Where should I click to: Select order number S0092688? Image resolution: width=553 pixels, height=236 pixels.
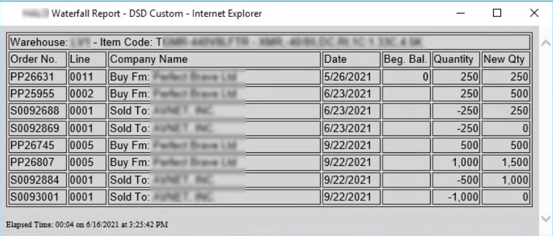[x=38, y=111]
